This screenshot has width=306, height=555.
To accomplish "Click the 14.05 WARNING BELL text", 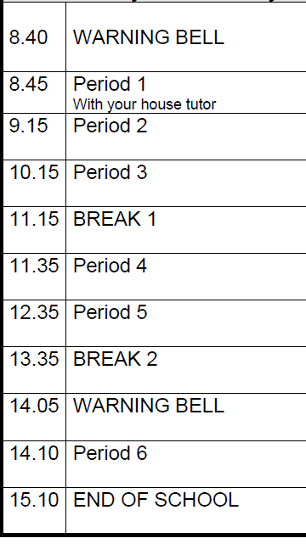I will pos(149,406).
